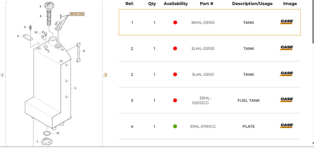Image resolution: width=314 pixels, height=154 pixels.
Task: Open part number 3LML-03101
Action: (203, 75)
